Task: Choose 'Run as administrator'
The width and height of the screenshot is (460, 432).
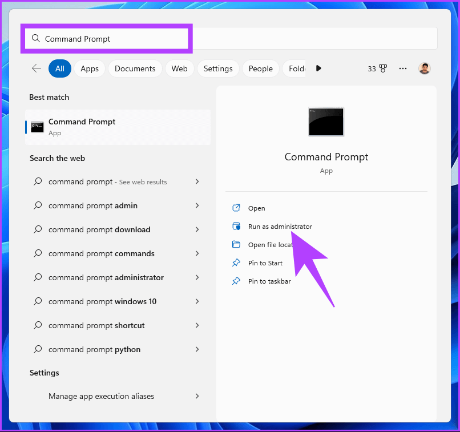Action: click(280, 227)
